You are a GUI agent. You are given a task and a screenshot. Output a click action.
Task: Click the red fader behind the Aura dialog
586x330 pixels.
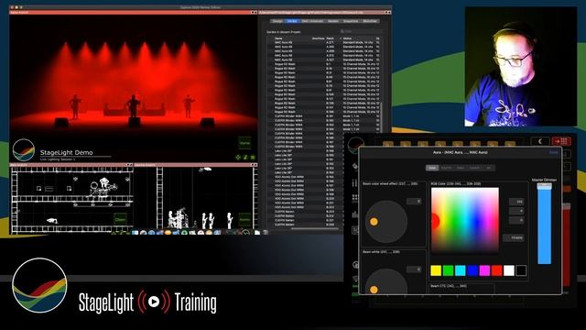(x=566, y=245)
